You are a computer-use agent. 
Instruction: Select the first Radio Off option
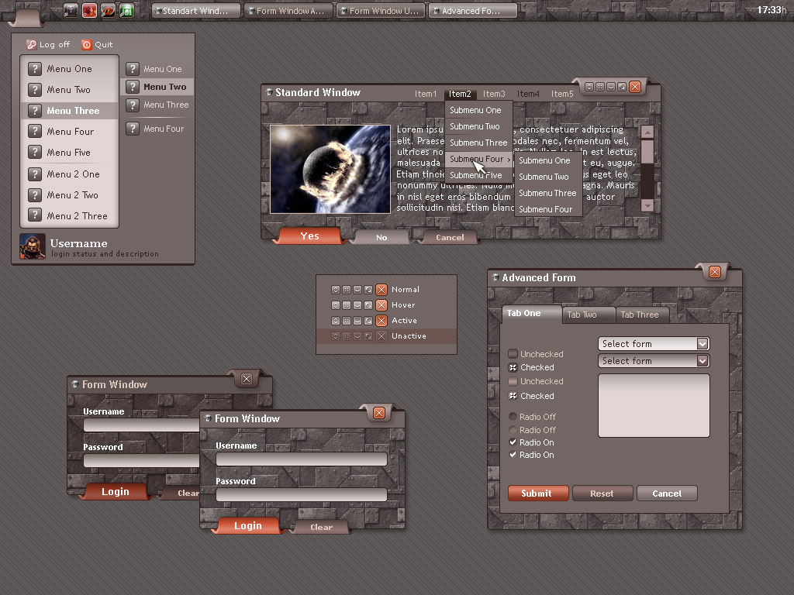[x=513, y=418]
